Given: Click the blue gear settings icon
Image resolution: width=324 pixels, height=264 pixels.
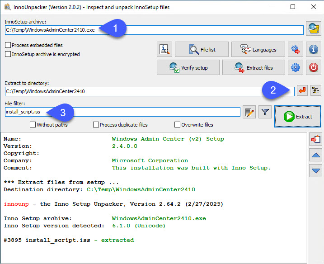Looking at the screenshot, I should pos(295,67).
